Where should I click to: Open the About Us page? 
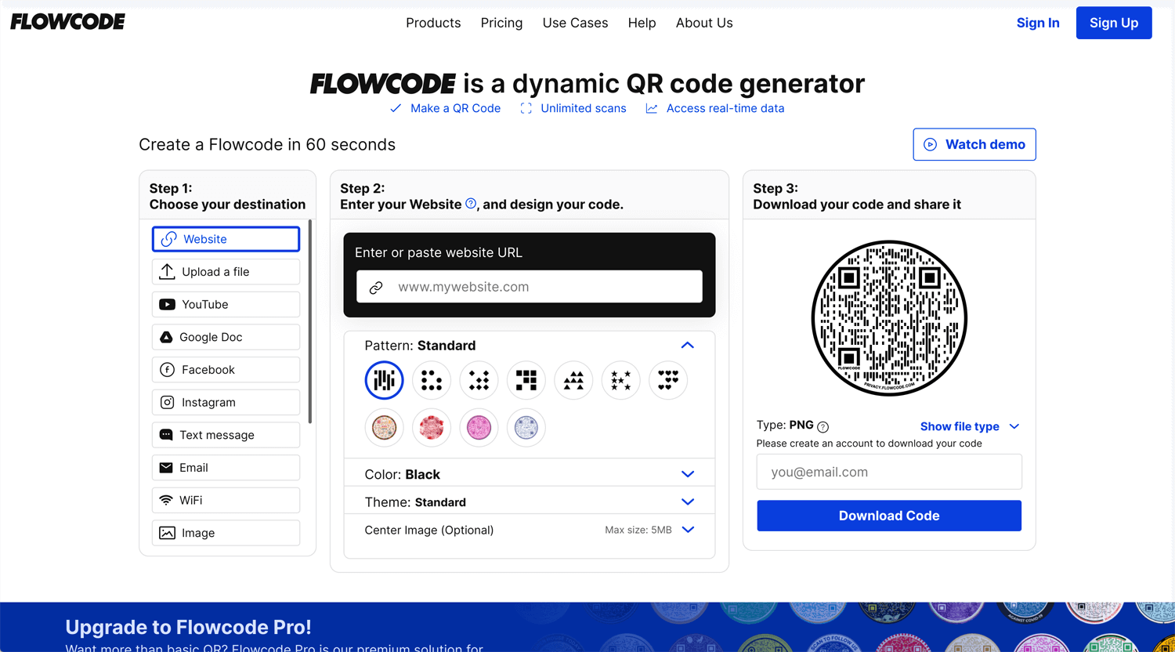coord(704,23)
